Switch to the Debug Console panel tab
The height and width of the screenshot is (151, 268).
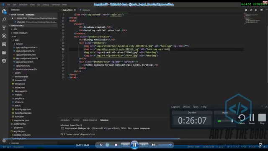[90, 120]
